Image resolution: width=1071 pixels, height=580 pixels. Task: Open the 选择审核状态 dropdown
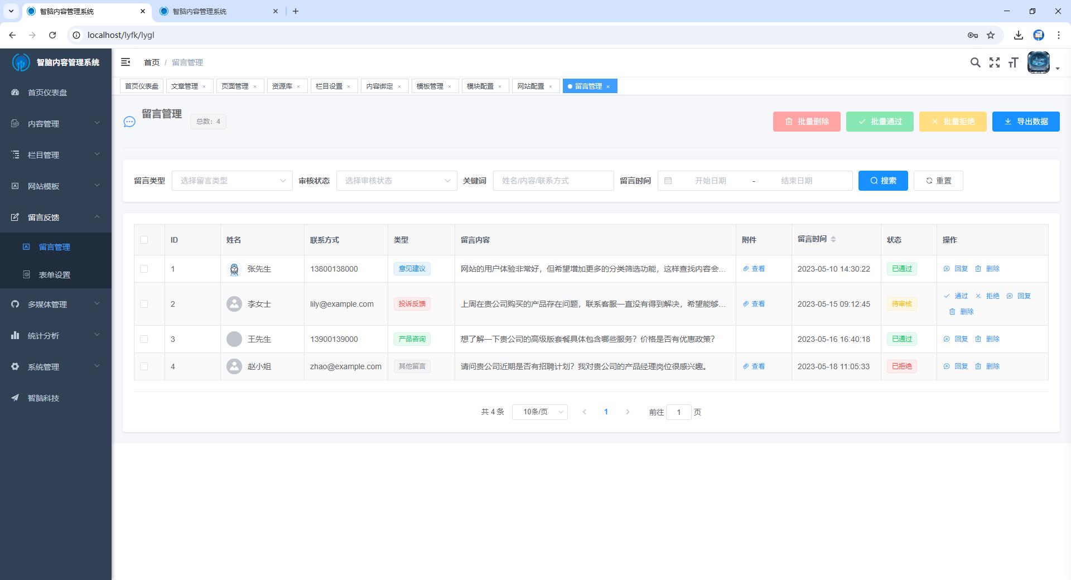396,180
